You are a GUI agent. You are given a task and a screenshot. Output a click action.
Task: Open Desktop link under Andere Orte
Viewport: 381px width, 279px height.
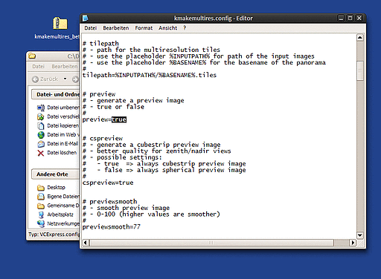click(57, 188)
